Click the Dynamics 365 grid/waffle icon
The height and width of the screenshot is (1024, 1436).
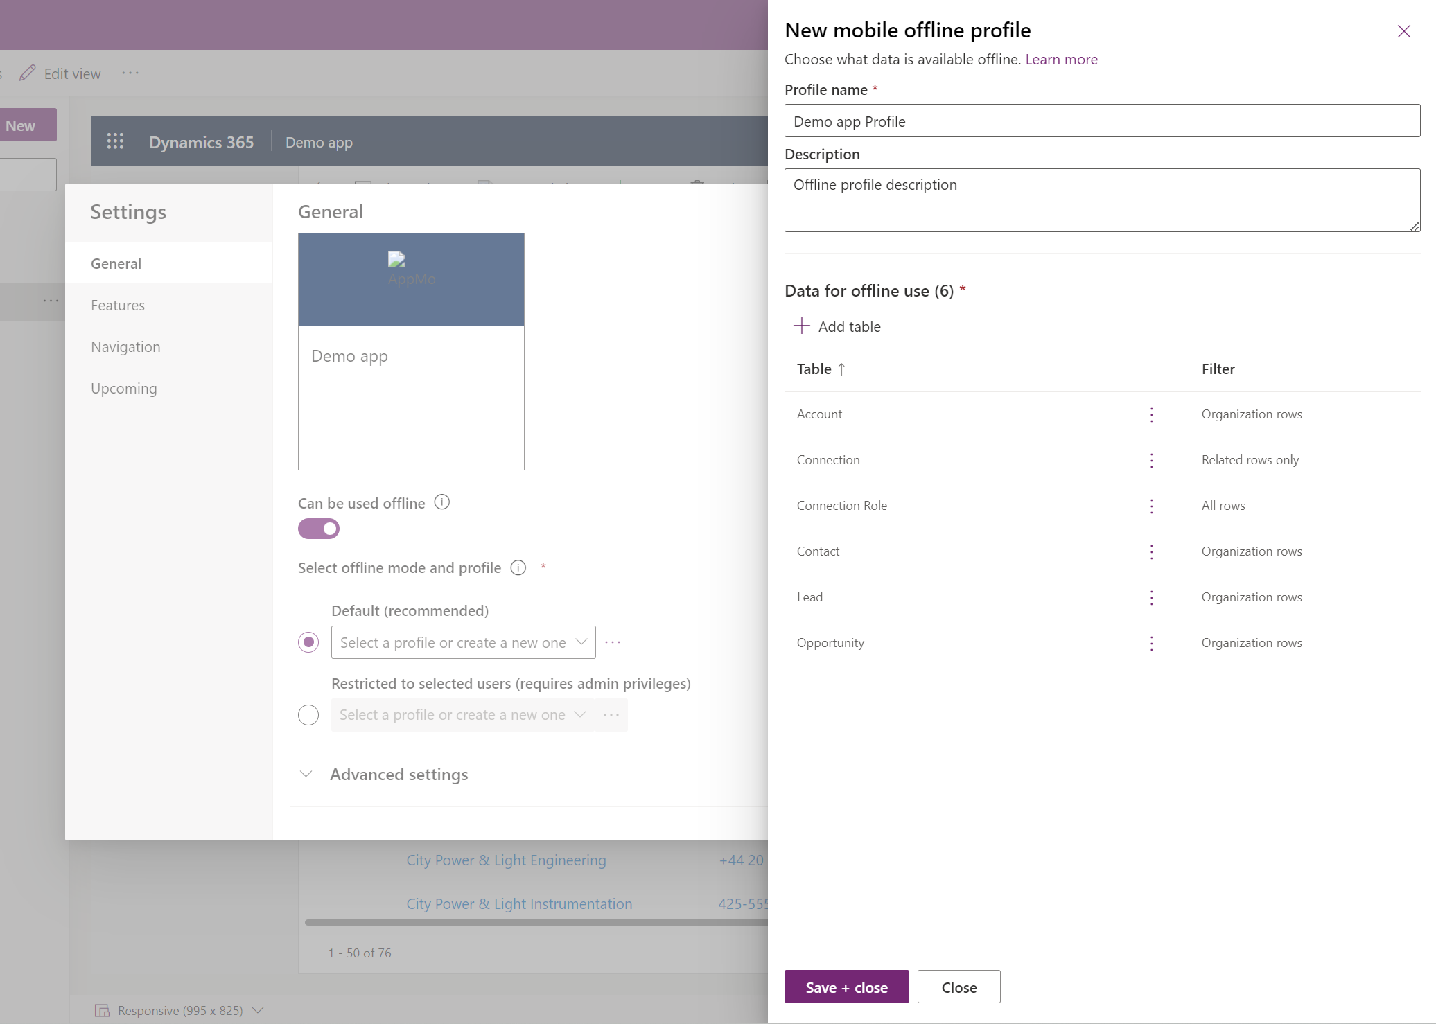click(x=115, y=142)
